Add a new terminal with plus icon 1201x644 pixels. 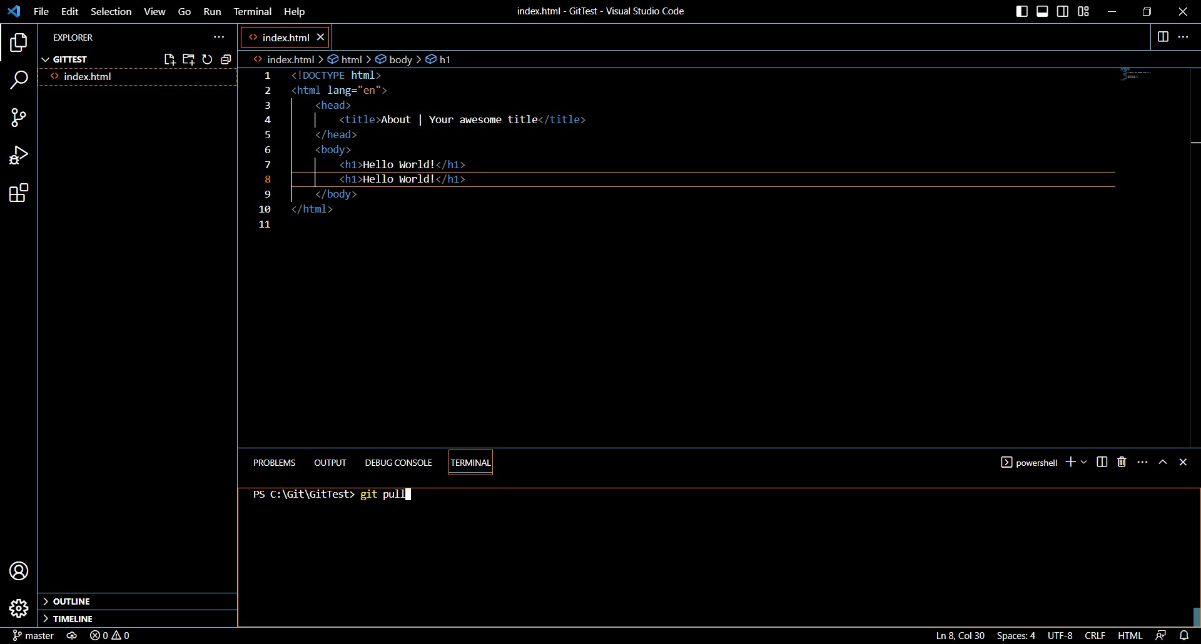pyautogui.click(x=1070, y=462)
